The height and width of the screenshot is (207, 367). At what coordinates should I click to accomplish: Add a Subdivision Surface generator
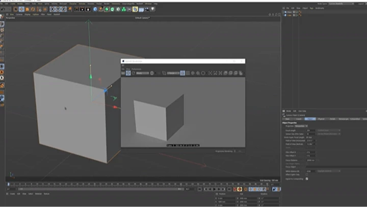pos(107,9)
